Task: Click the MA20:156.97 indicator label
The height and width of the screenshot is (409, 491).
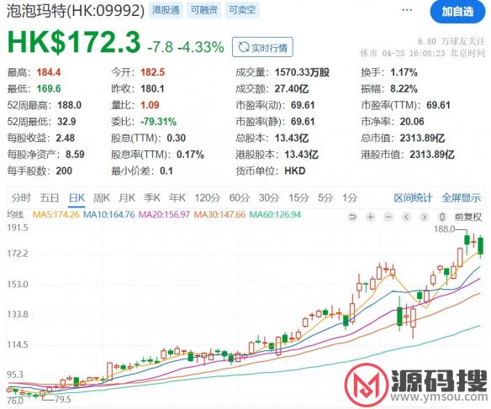Action: tap(165, 214)
